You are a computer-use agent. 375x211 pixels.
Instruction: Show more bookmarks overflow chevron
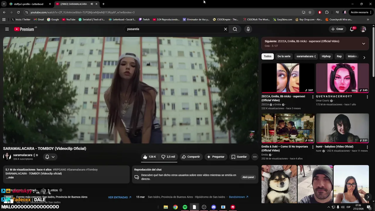(x=368, y=20)
